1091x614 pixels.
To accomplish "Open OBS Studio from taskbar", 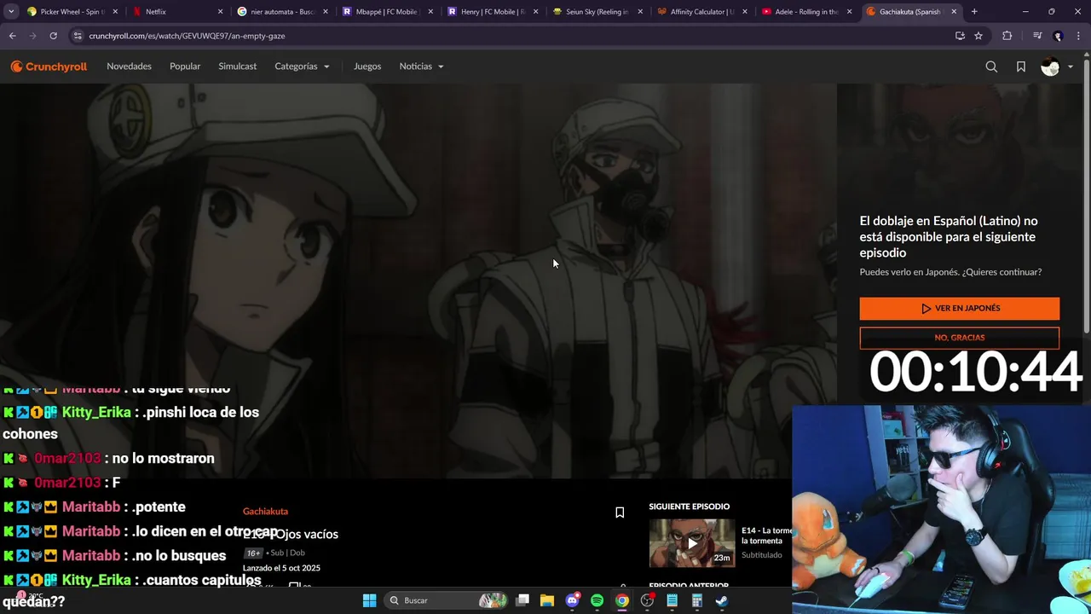I will pos(647,600).
